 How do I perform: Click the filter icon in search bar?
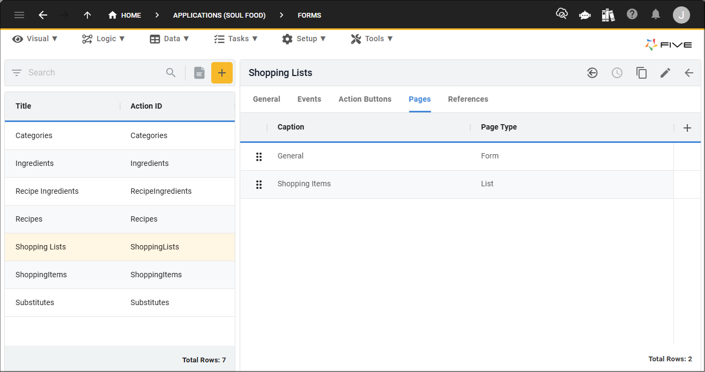tap(17, 73)
